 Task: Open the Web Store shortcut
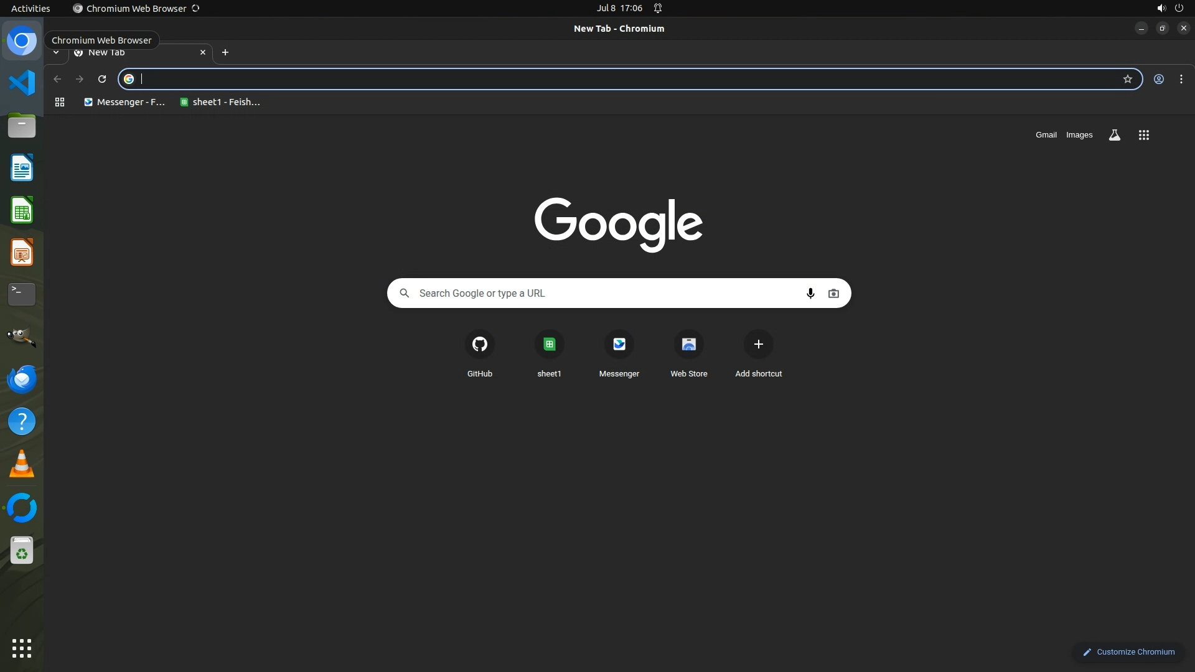coord(688,344)
